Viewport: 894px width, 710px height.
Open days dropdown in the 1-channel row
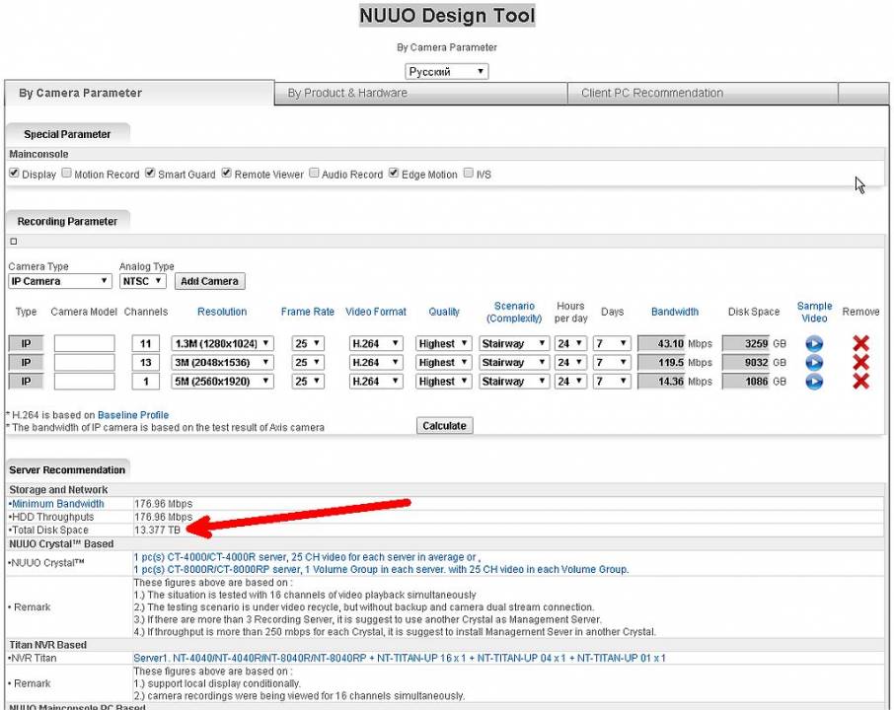tap(612, 382)
